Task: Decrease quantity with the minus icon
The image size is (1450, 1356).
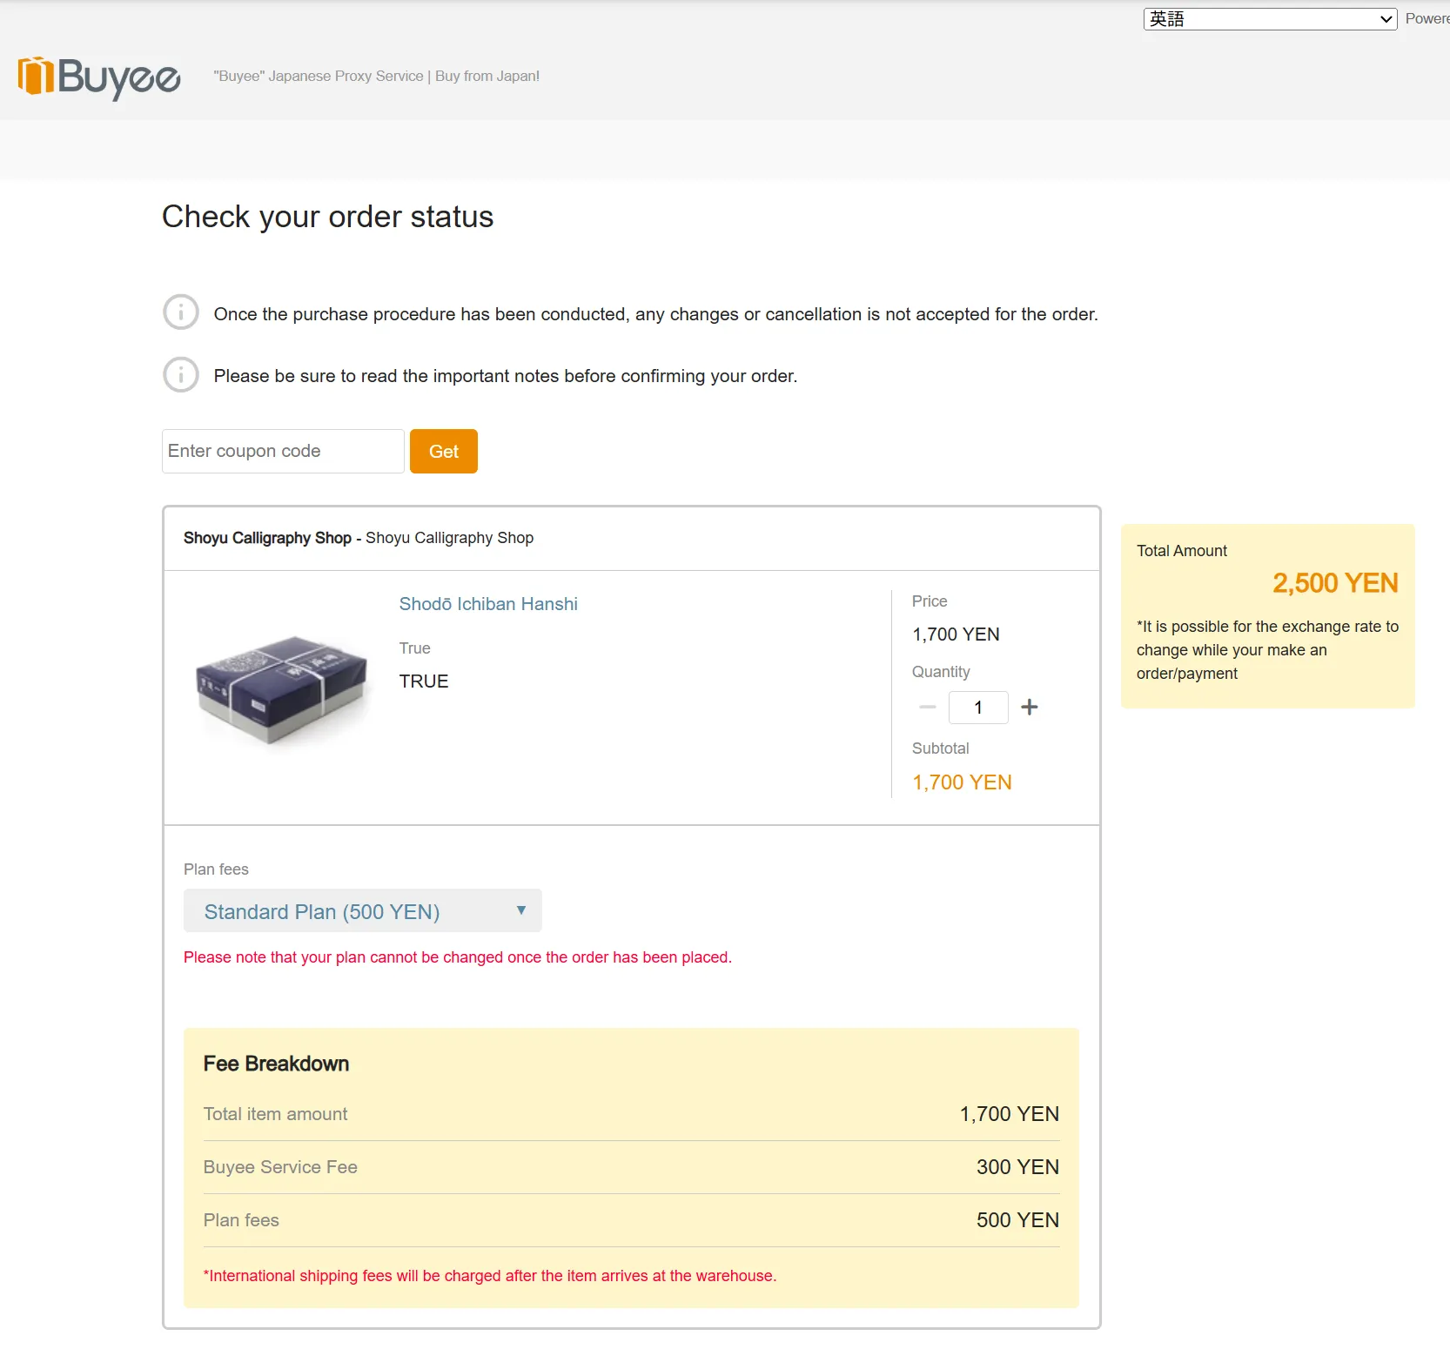Action: (x=928, y=707)
